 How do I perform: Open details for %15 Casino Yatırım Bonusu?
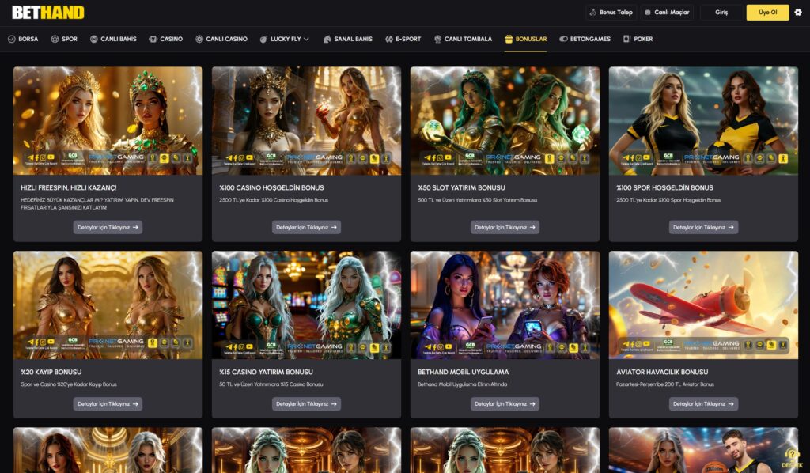point(306,404)
